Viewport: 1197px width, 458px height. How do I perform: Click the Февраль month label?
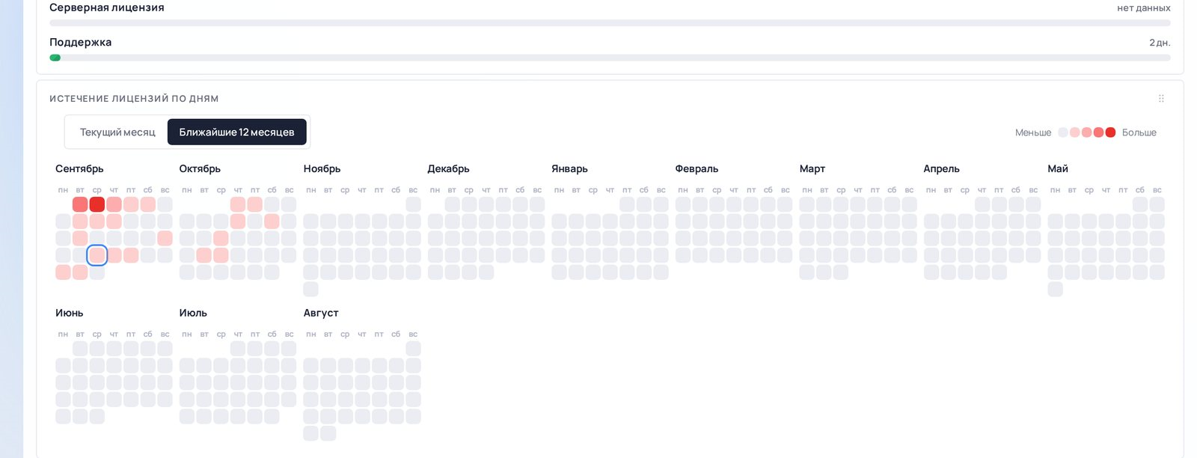tap(697, 169)
